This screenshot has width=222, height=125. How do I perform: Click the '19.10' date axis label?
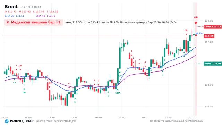pyautogui.click(x=145, y=117)
